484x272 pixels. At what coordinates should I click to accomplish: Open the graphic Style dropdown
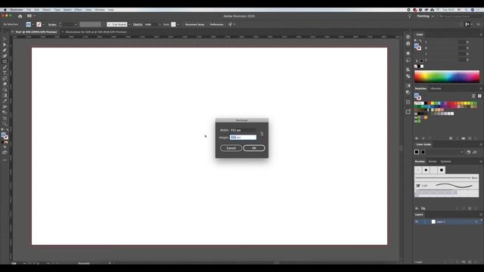tap(178, 24)
